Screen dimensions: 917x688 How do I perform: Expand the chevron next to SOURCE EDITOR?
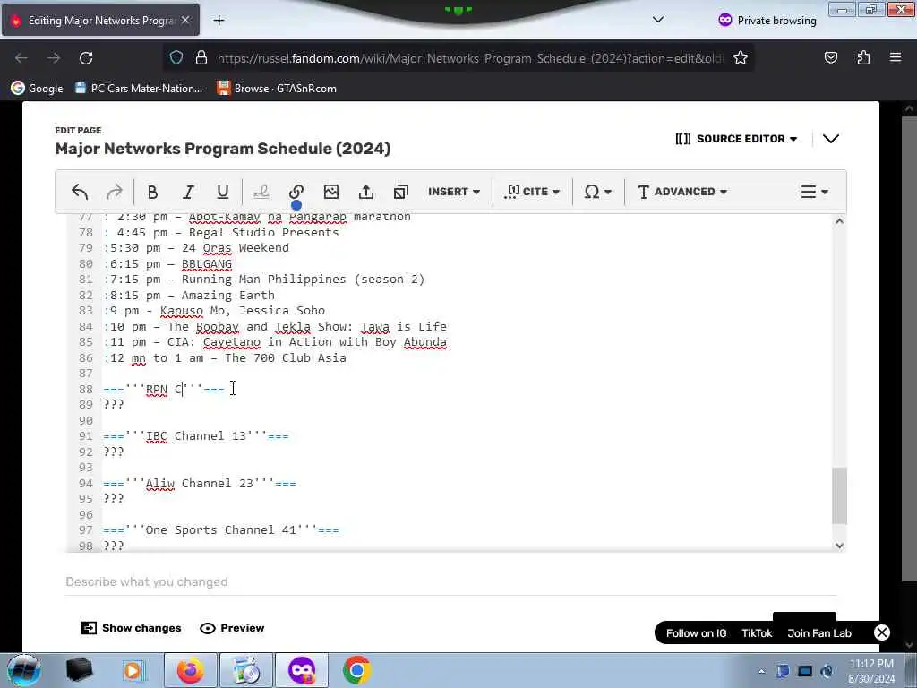(831, 139)
